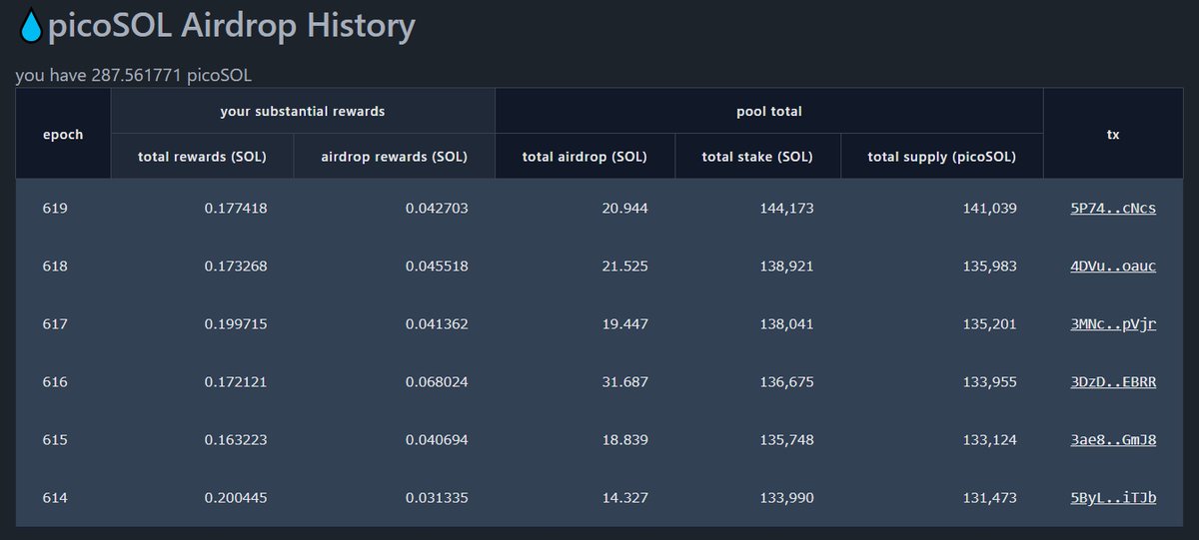1199x540 pixels.
Task: Click airdrop rewards value 0.042703
Action: pos(437,209)
